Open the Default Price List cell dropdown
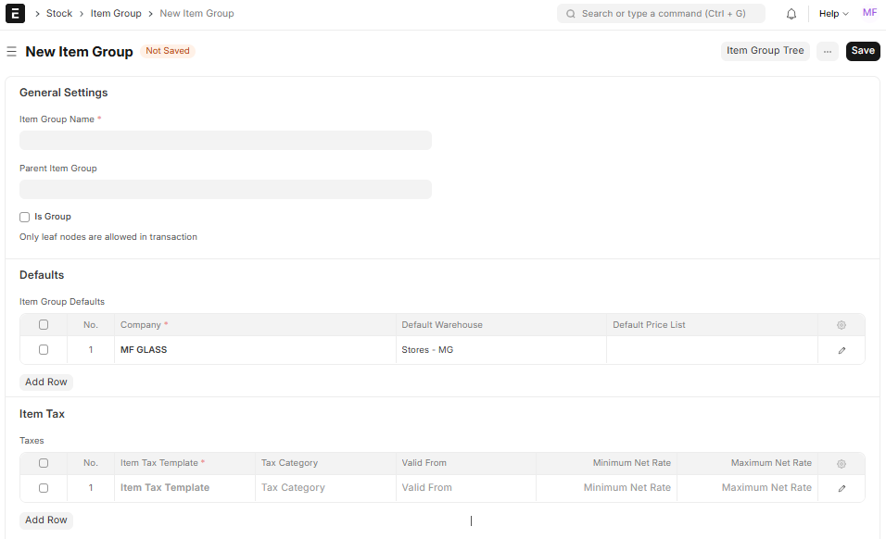886x539 pixels. [711, 350]
